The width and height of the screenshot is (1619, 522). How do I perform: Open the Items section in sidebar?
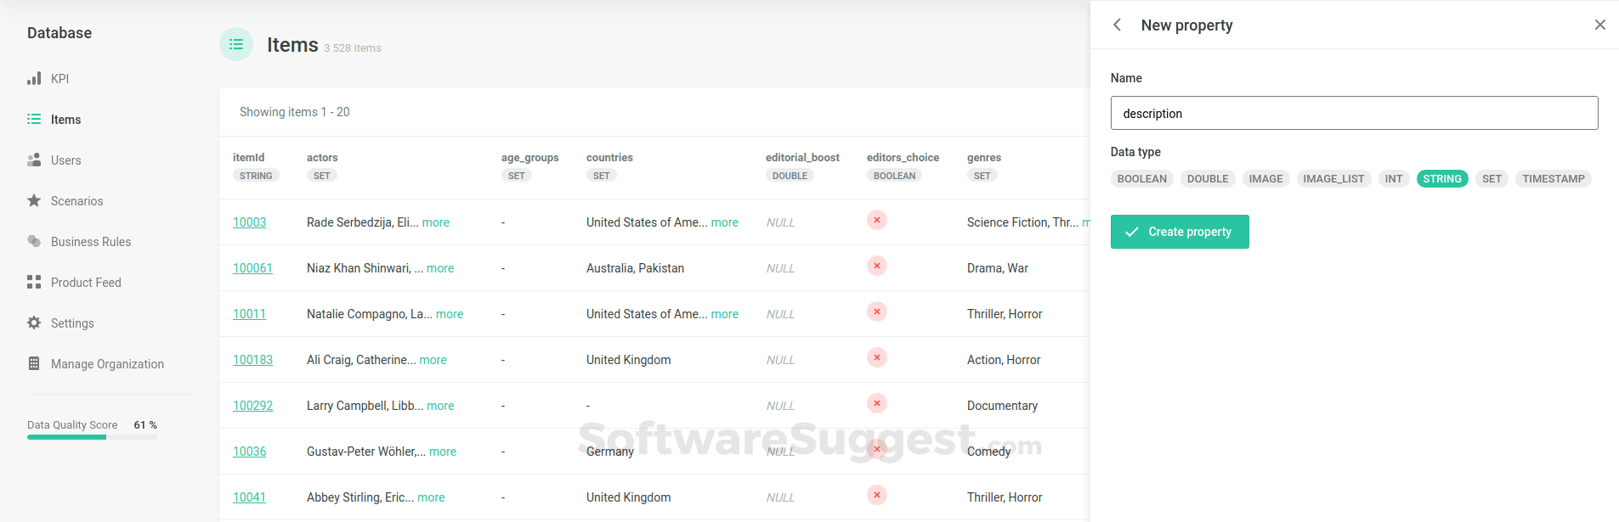[65, 120]
